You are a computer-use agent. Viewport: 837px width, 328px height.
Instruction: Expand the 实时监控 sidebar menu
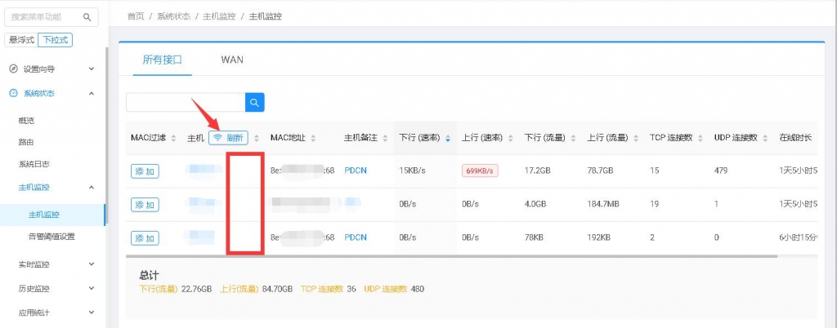(91, 264)
